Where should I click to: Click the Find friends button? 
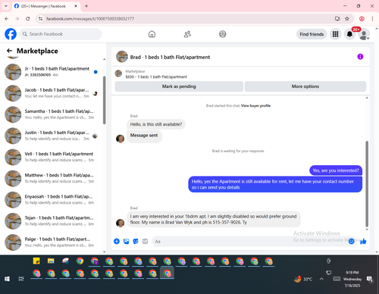[312, 34]
